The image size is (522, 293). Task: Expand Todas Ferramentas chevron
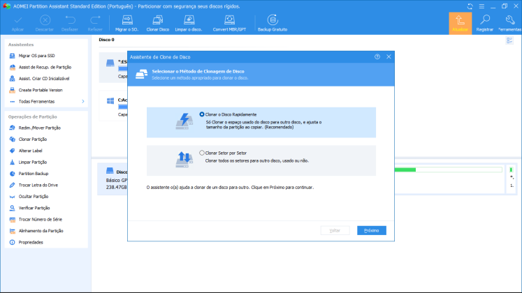pos(83,101)
